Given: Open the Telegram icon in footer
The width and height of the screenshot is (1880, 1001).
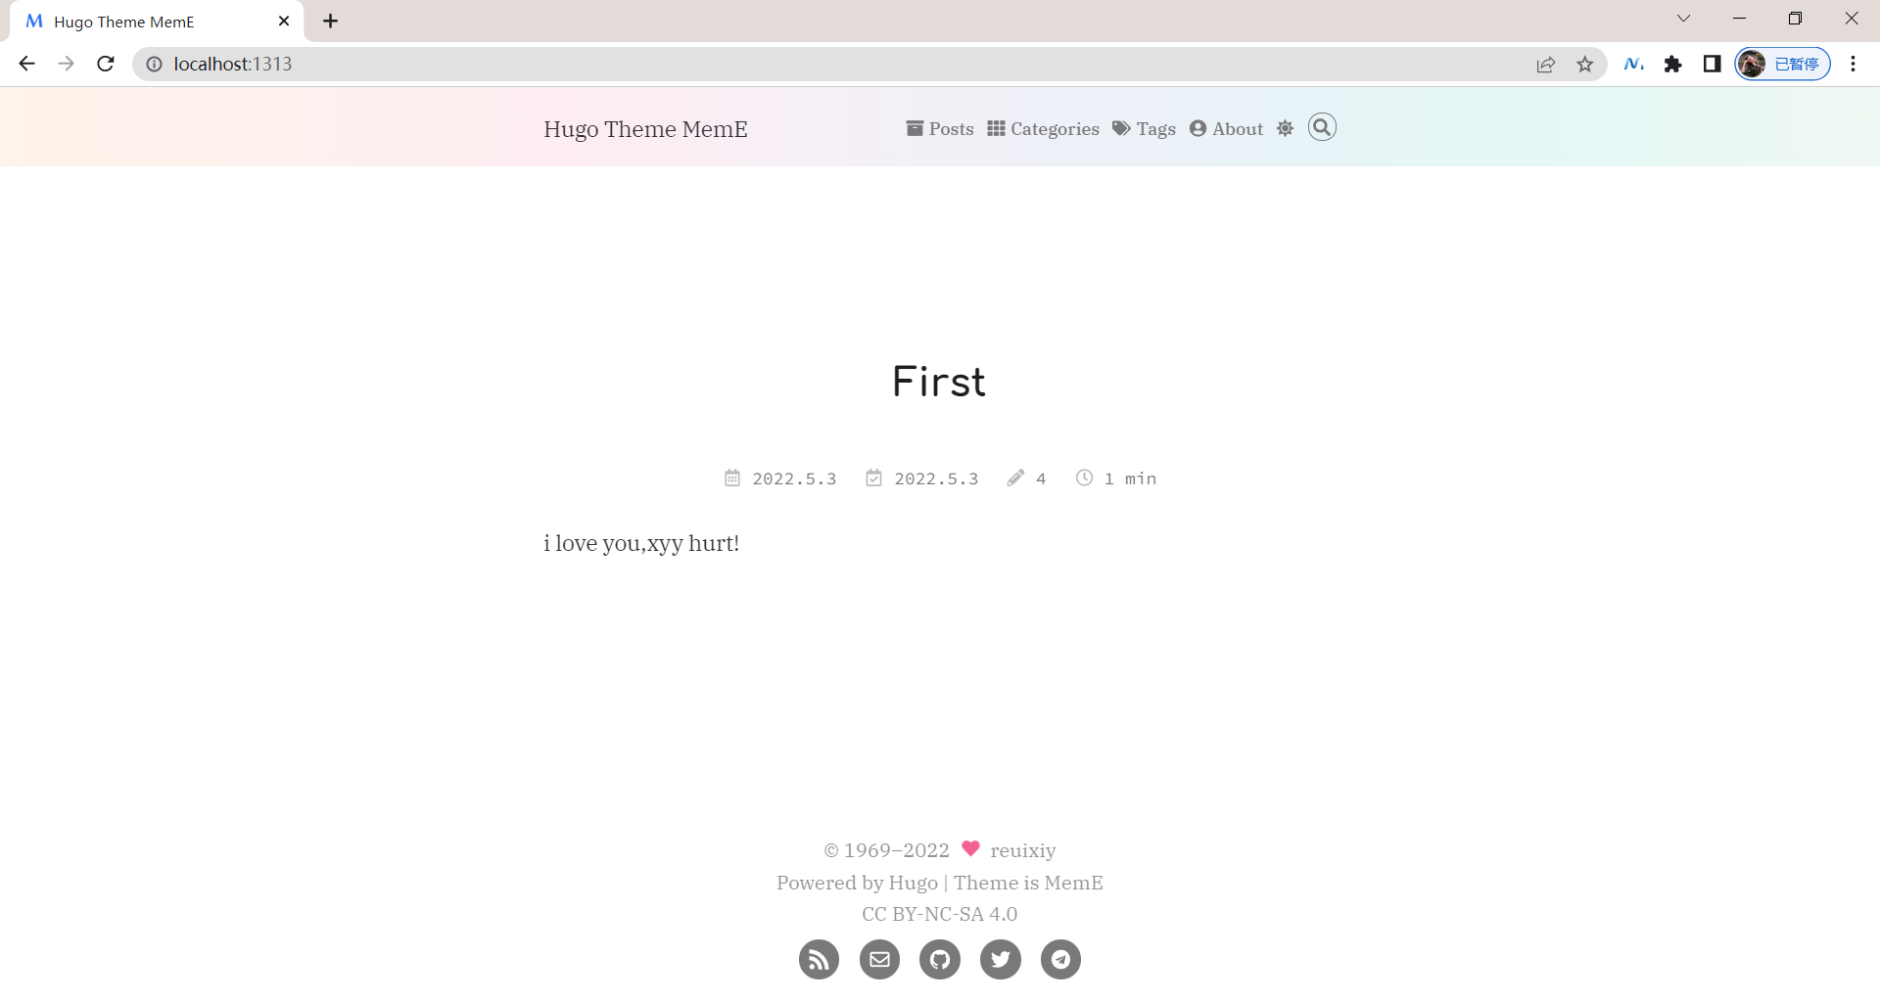Looking at the screenshot, I should click(x=1060, y=959).
